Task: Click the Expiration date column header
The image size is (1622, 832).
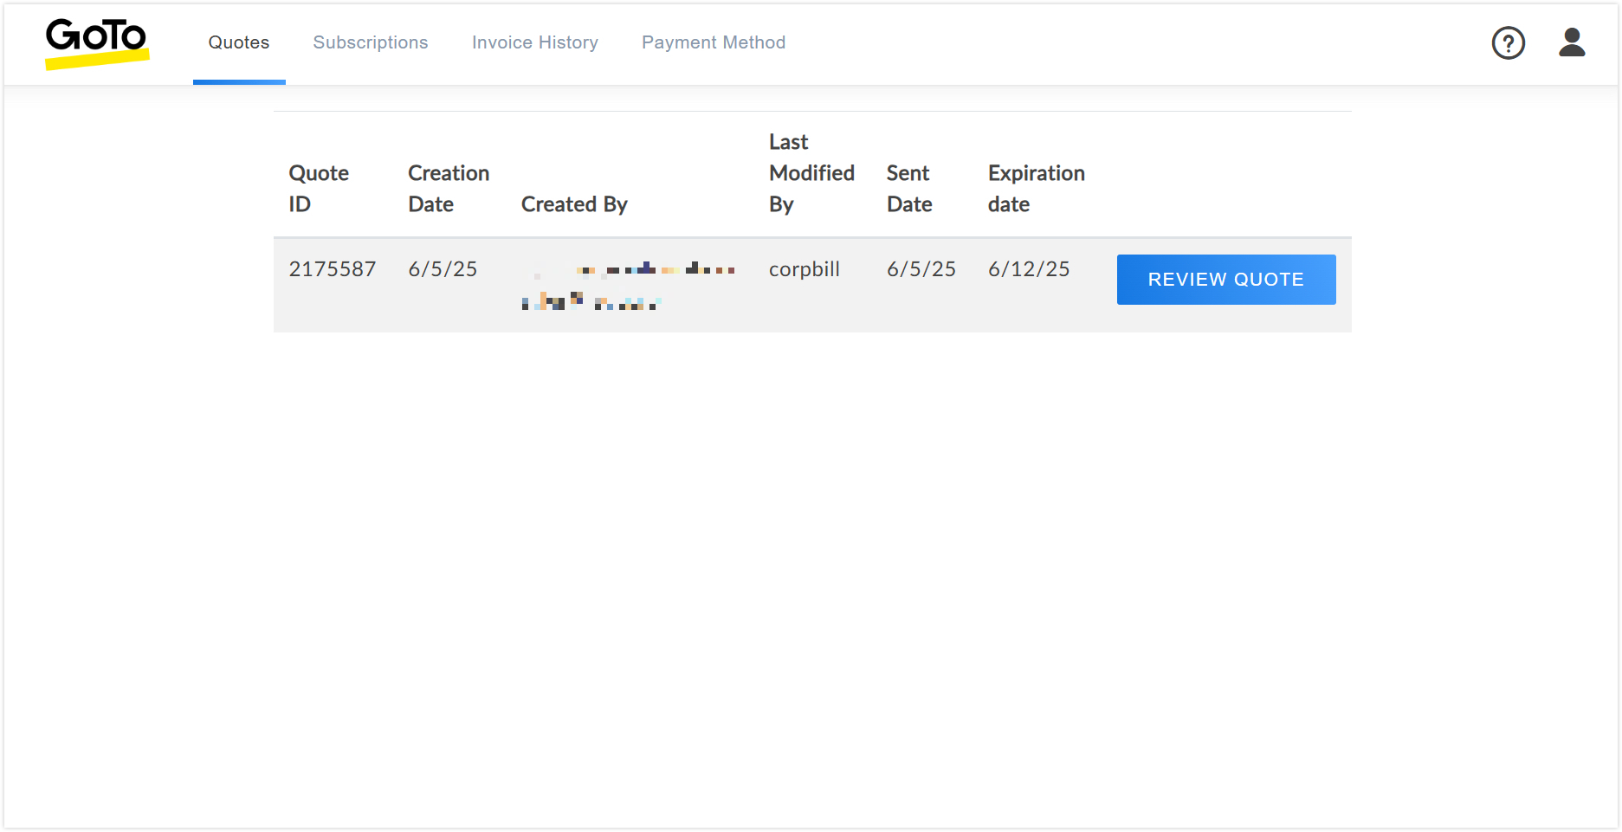Action: (1036, 189)
